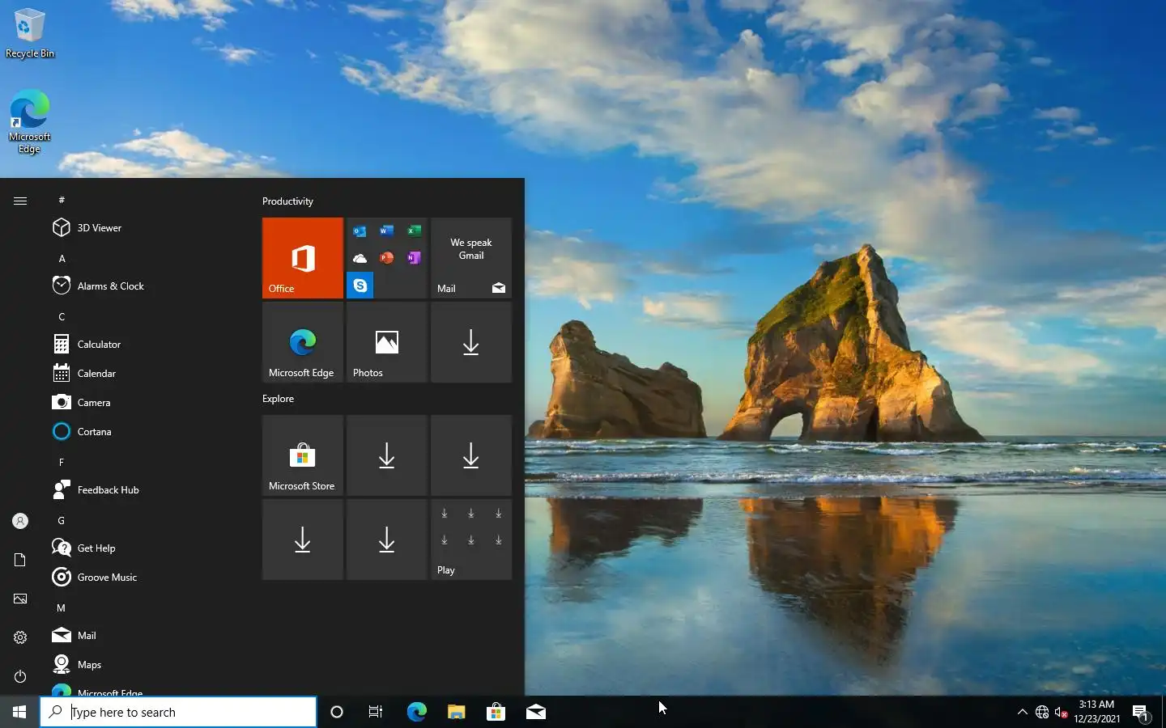
Task: Open the user account button in Start
Action: [20, 521]
